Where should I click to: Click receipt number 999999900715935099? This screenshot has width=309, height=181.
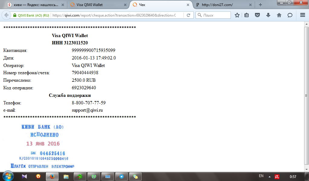point(94,50)
